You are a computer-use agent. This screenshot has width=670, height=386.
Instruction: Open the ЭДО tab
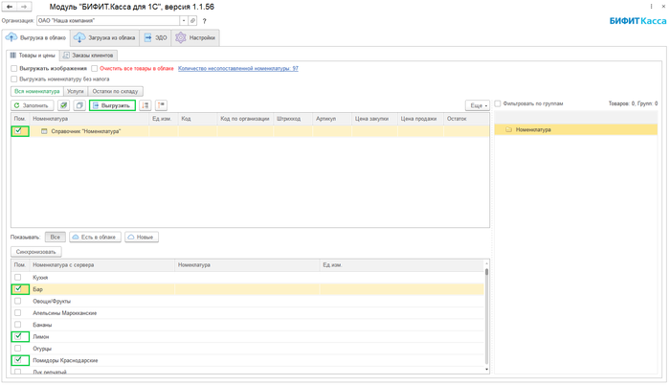pyautogui.click(x=155, y=37)
